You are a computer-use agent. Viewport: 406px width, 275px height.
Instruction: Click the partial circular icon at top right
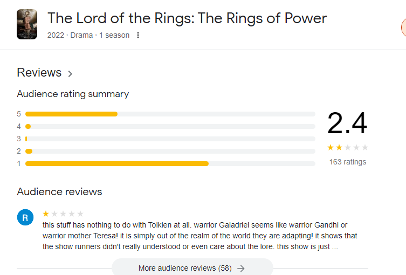click(403, 27)
